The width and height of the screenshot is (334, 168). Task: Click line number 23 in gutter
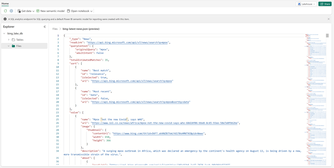coord(57,113)
